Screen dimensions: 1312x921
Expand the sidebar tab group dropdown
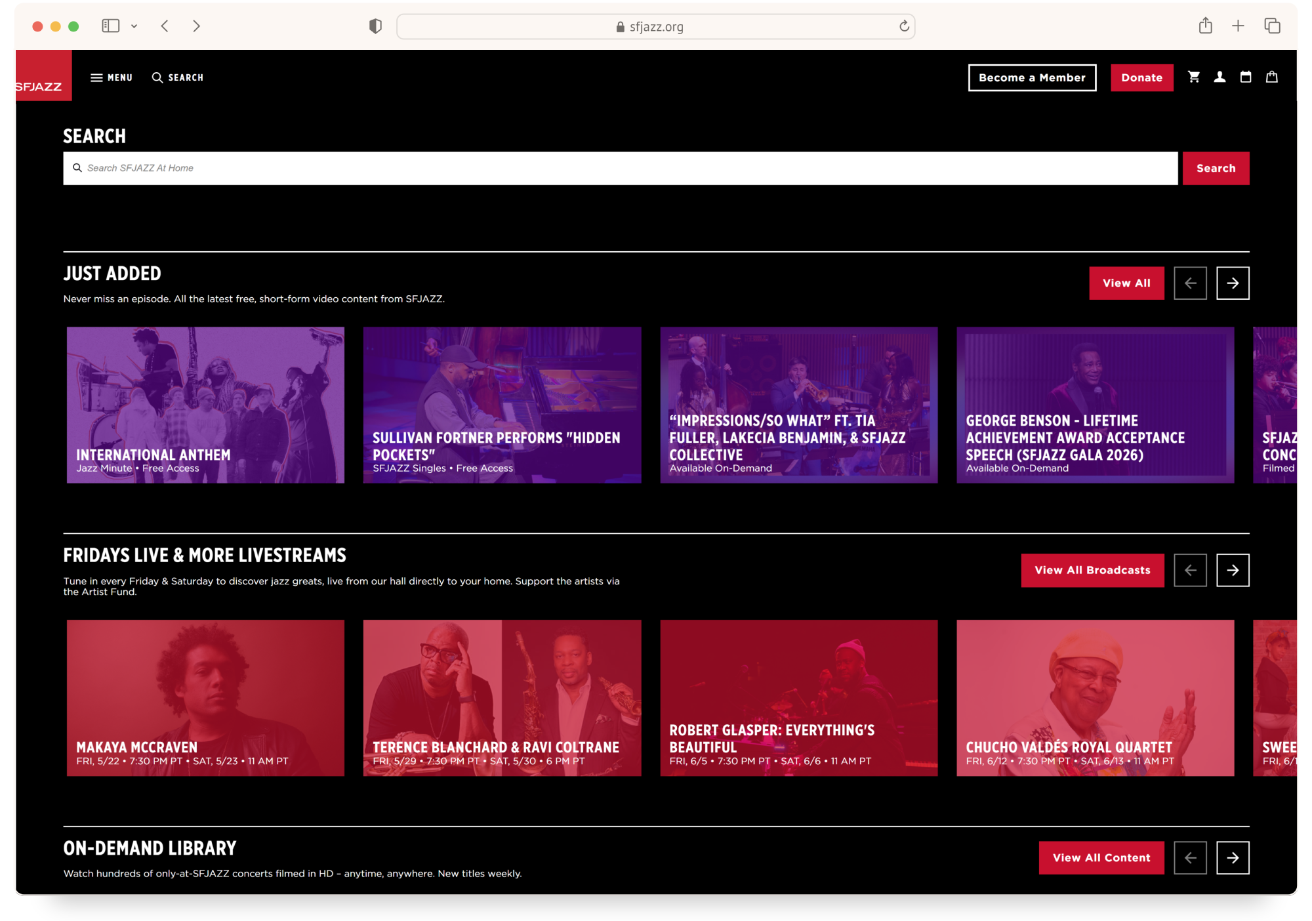tap(134, 26)
